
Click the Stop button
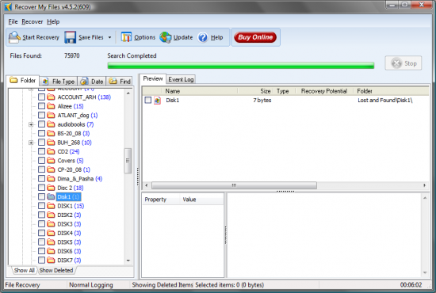pyautogui.click(x=403, y=63)
